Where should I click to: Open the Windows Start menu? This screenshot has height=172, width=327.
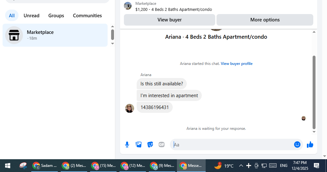8,166
